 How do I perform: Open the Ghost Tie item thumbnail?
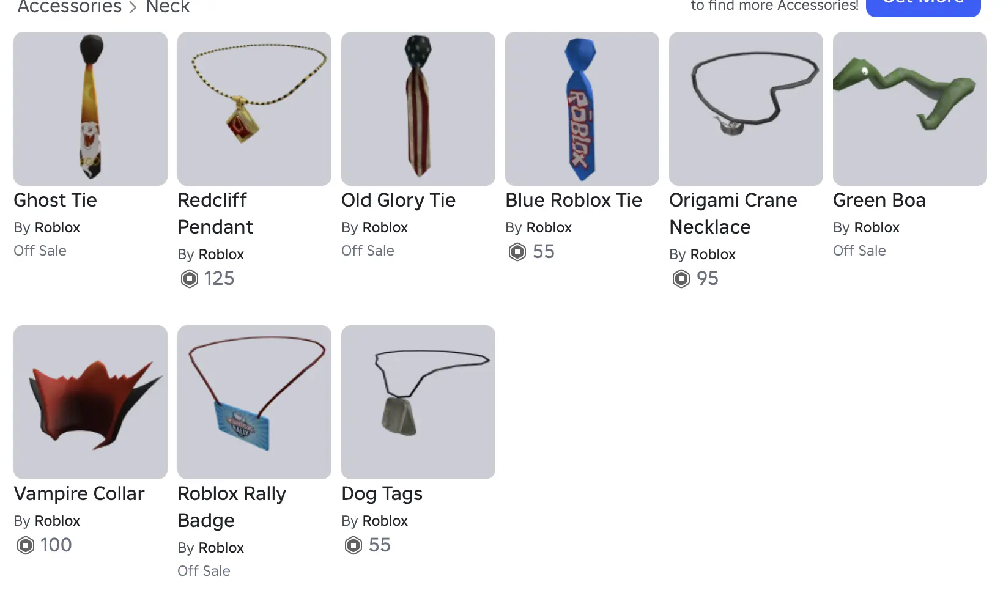91,109
